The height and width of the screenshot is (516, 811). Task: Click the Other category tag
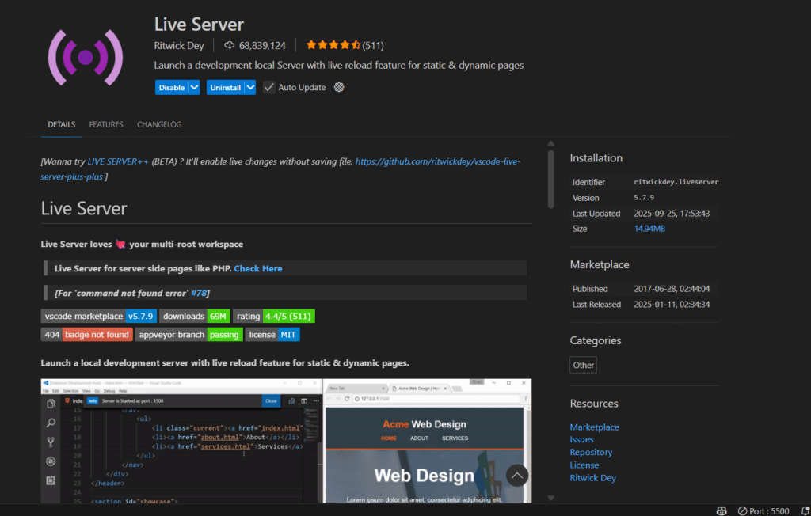click(x=583, y=365)
